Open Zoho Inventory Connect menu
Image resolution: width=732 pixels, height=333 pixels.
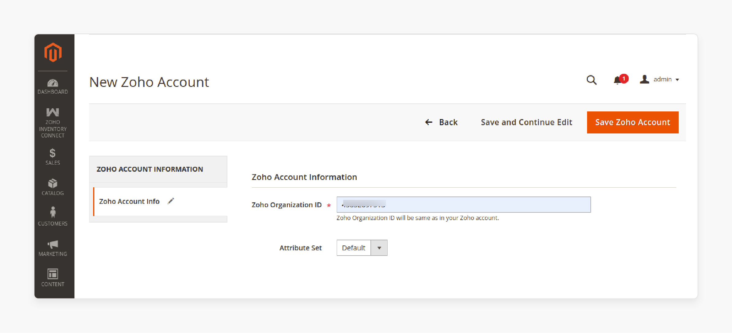(53, 123)
